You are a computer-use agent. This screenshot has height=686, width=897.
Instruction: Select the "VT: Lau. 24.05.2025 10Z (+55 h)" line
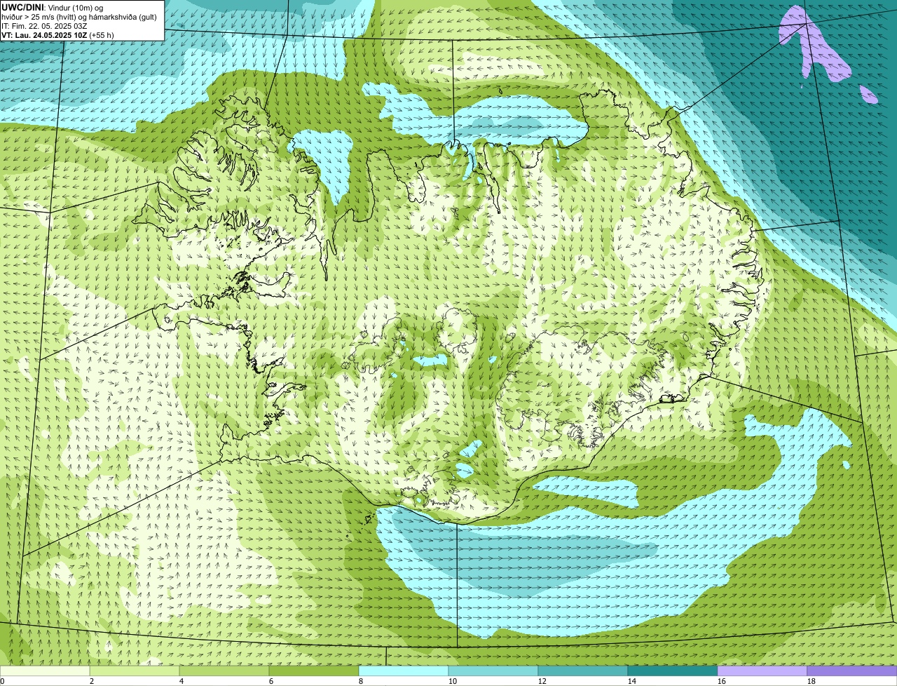pyautogui.click(x=57, y=34)
